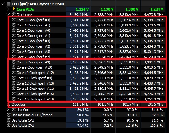Click the clock icon of Core 14 Clock (perf #15)
This screenshot has height=133, width=169.
click(14, 94)
